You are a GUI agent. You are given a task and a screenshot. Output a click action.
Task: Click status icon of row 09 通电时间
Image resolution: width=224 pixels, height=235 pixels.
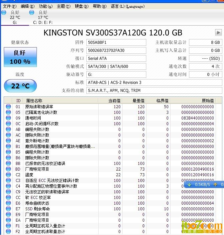point(8,118)
